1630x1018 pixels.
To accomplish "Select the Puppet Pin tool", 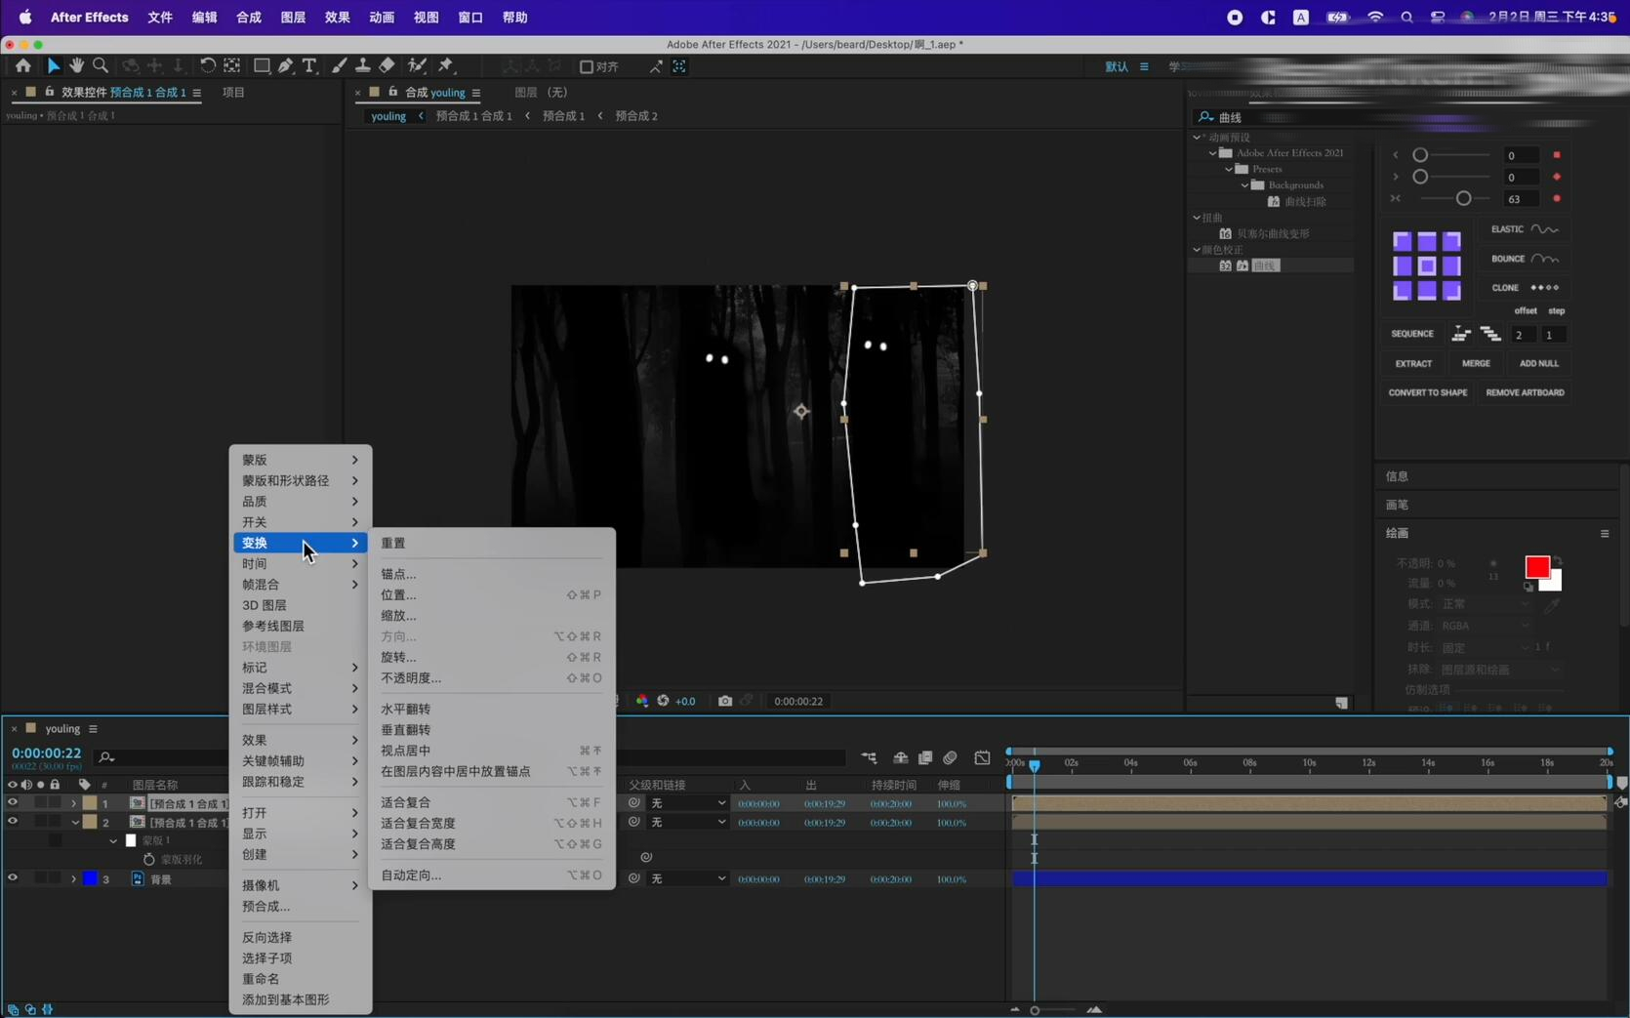I will [x=446, y=65].
